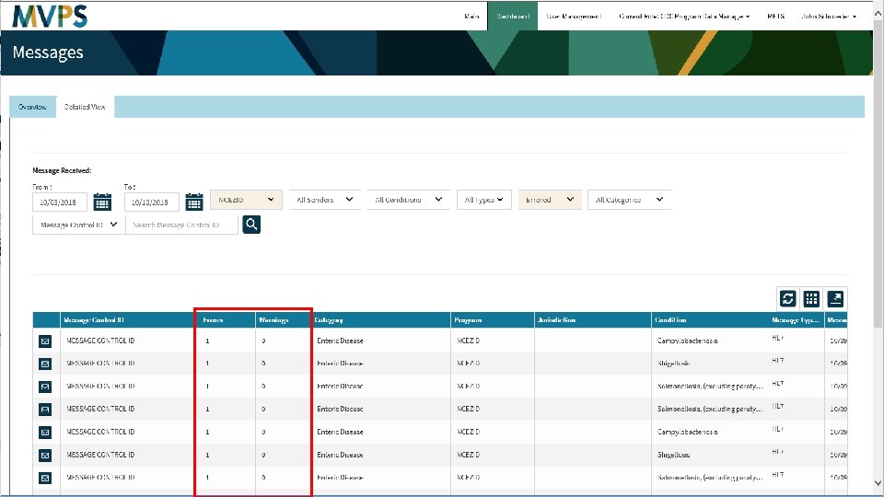Image resolution: width=884 pixels, height=497 pixels.
Task: Open the Message Control ID search-type dropdown
Action: 79,225
